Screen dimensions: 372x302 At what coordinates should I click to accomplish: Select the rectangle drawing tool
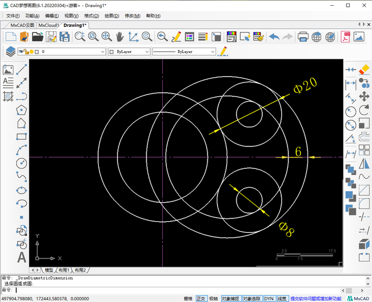[22, 137]
